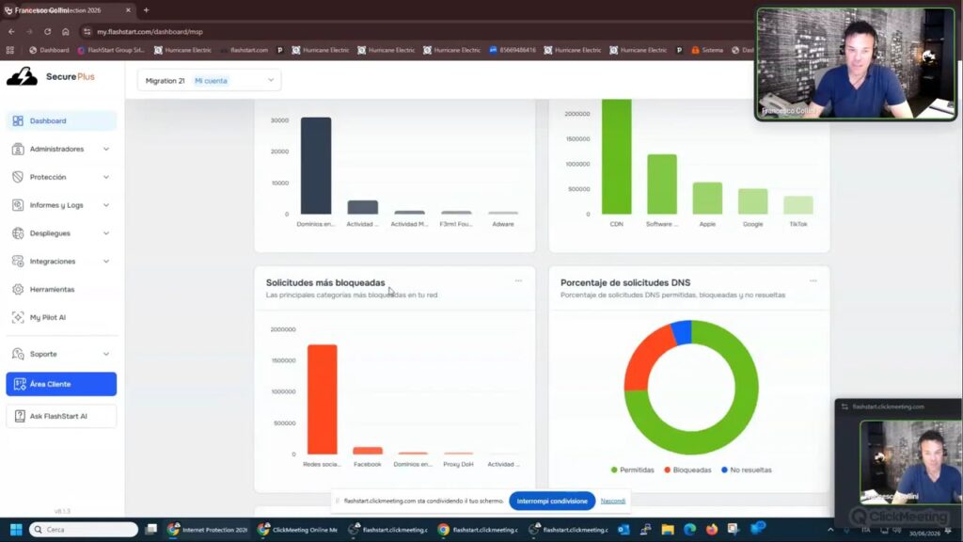Expand Integraciones submenu chevron

click(x=106, y=262)
